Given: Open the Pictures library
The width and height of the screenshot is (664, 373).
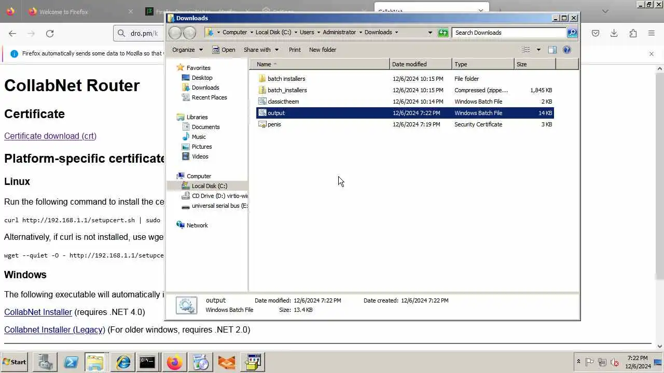Looking at the screenshot, I should click(x=201, y=147).
